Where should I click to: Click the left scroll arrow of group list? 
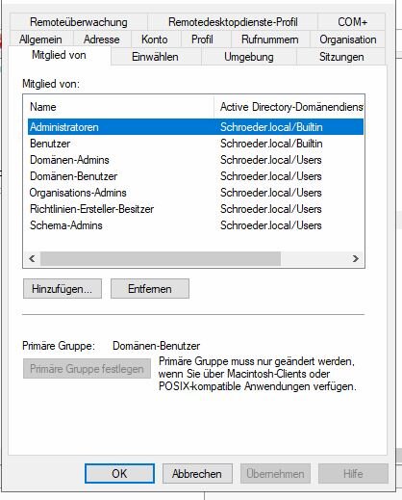[x=32, y=258]
